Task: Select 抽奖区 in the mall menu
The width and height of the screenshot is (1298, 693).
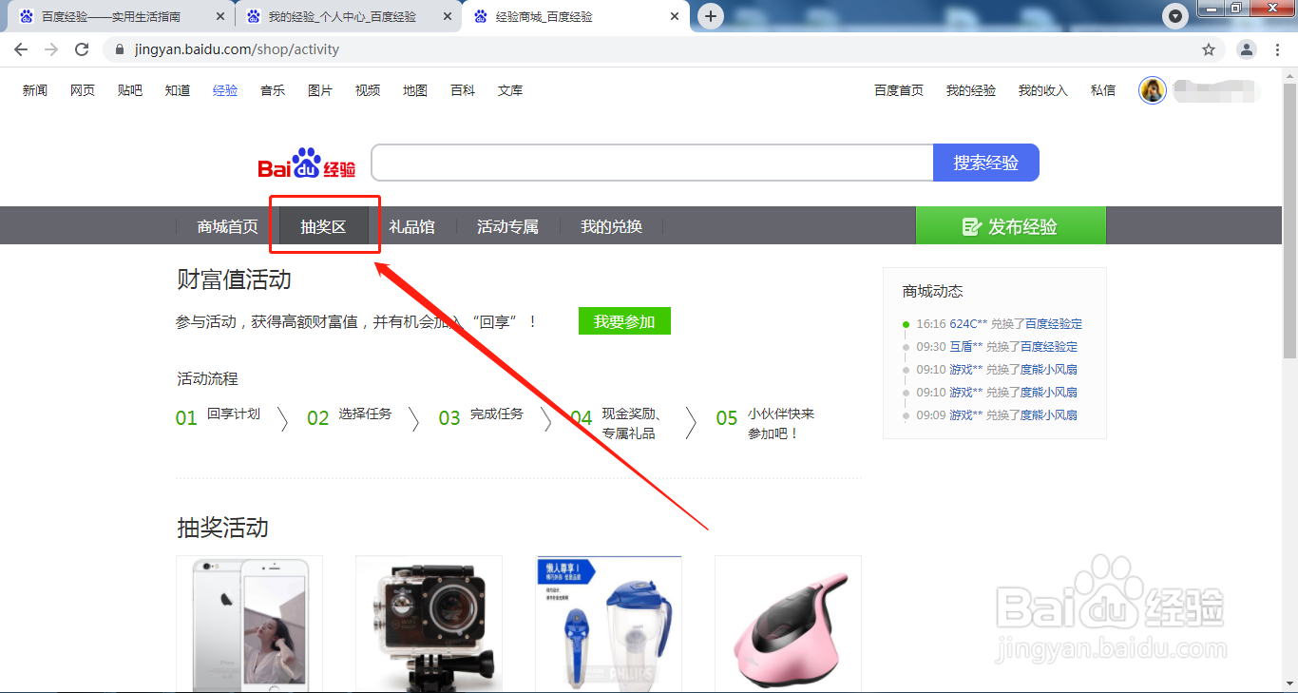Action: pos(323,226)
